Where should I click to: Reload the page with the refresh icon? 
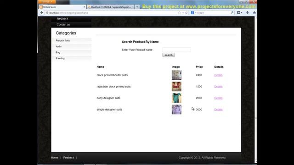tap(187, 13)
